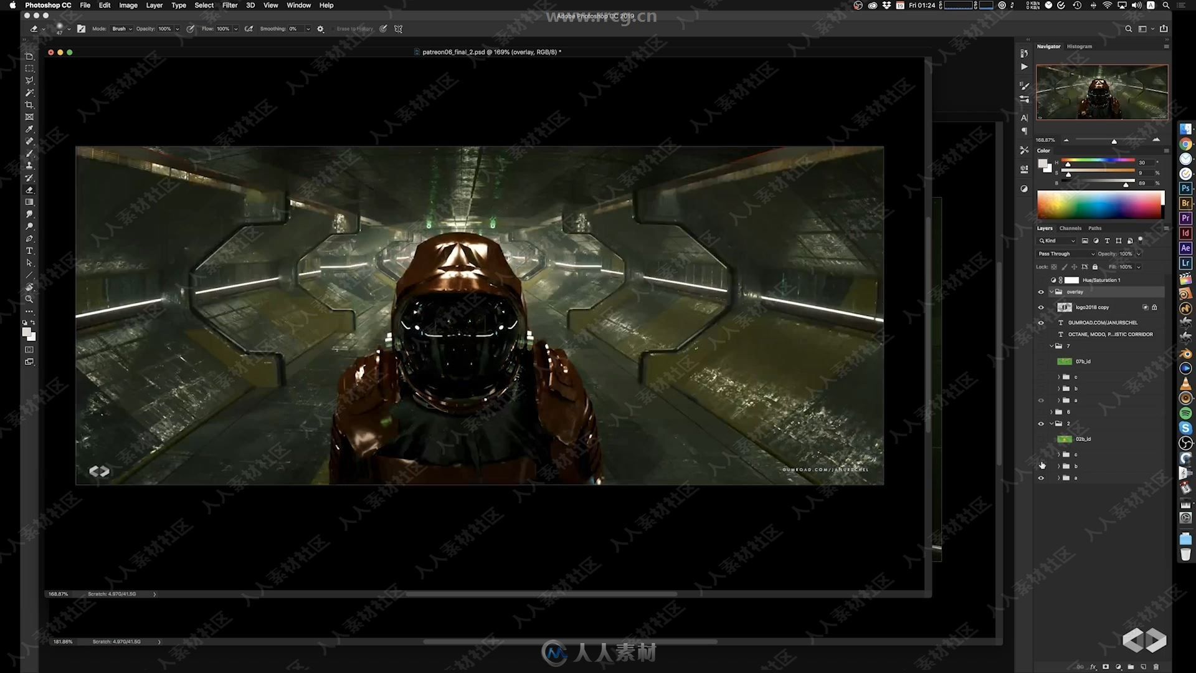Filter layers by type layers
Viewport: 1196px width, 673px height.
point(1107,241)
